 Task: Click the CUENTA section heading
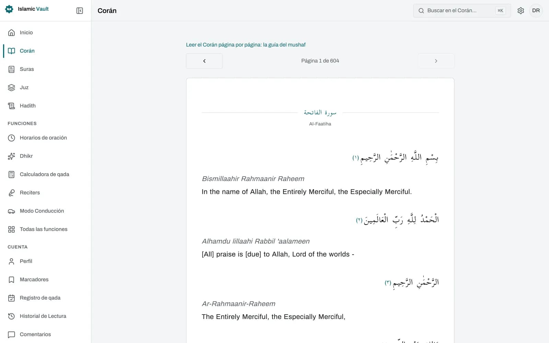tap(17, 247)
